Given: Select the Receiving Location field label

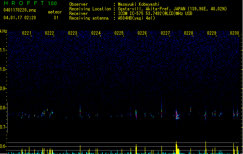Looking at the screenshot, I should 90,9.
